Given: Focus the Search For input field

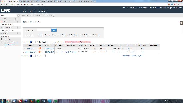Looking at the screenshot, I should (44, 30).
